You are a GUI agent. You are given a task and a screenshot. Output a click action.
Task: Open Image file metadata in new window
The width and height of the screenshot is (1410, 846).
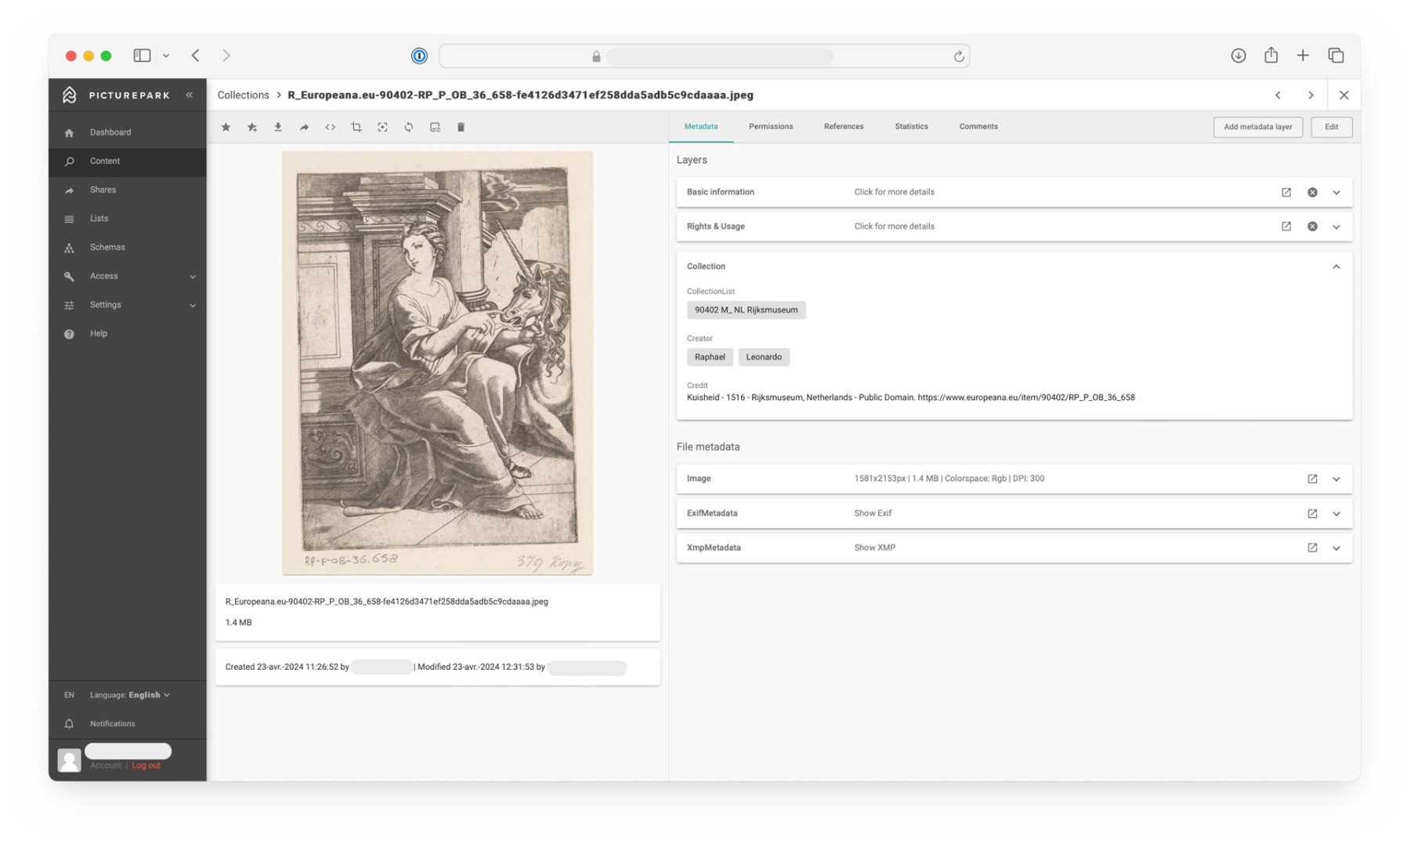tap(1312, 479)
